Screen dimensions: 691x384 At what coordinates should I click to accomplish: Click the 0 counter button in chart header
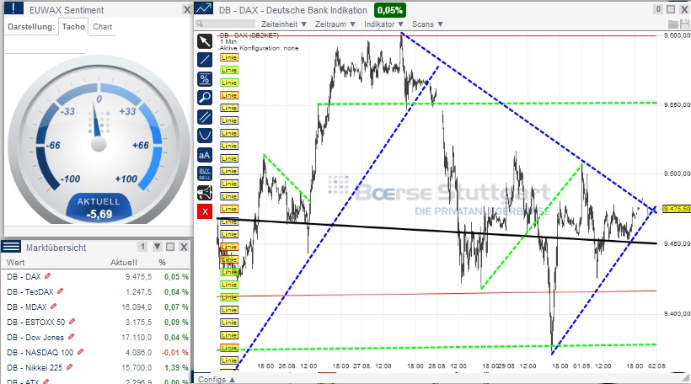click(658, 9)
